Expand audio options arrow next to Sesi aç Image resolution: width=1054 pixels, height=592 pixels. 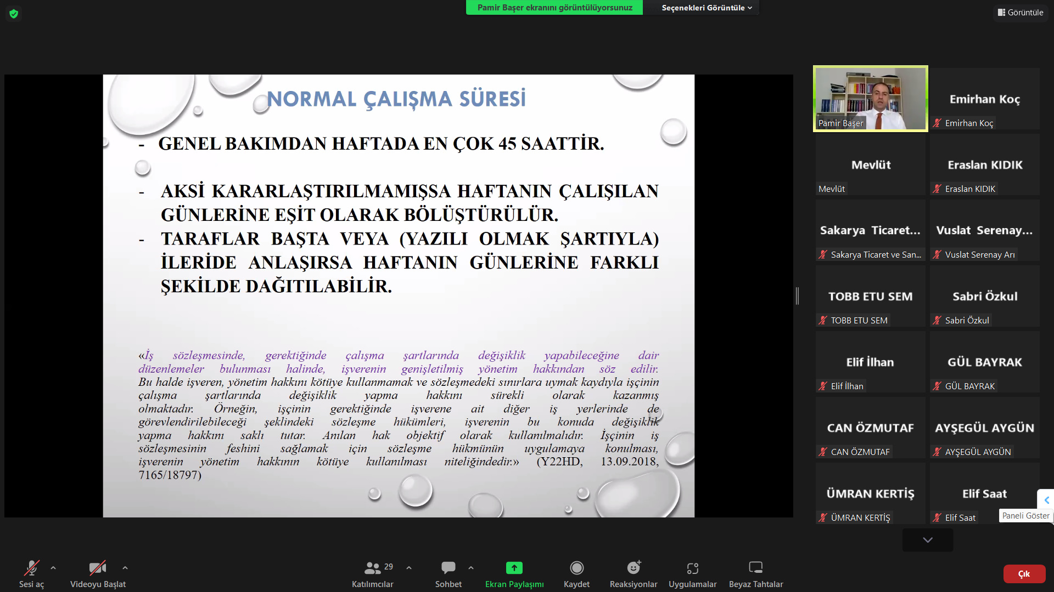[53, 568]
